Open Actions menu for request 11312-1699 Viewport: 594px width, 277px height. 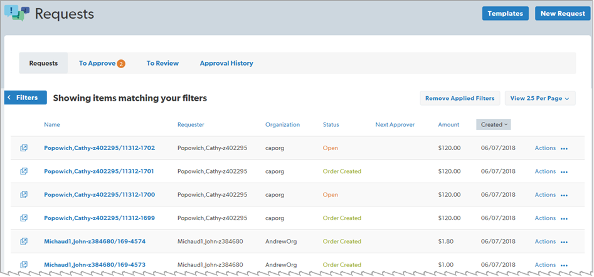coord(545,218)
